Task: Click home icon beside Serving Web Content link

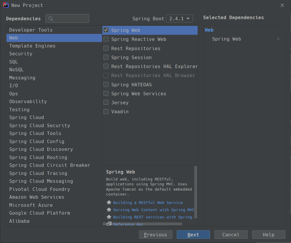Action: tap(109, 210)
